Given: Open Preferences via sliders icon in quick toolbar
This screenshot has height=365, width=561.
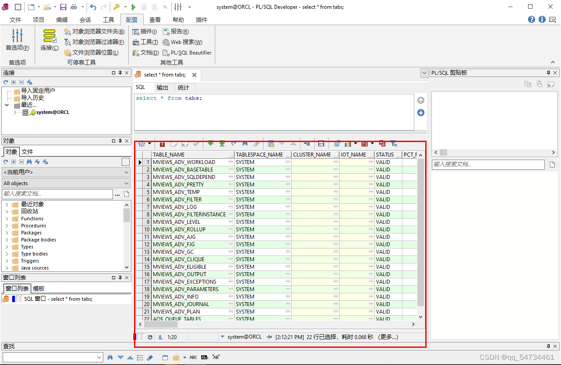Looking at the screenshot, I should pyautogui.click(x=178, y=7).
